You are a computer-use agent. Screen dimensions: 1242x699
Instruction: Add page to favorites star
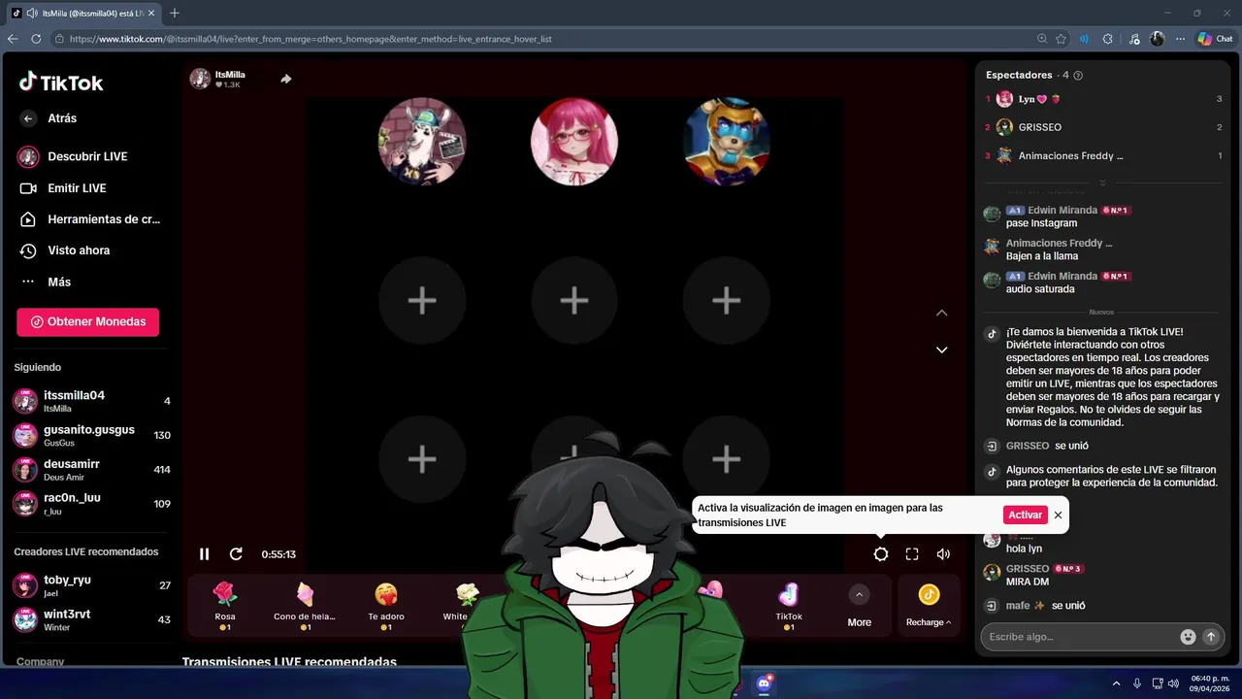point(1062,39)
